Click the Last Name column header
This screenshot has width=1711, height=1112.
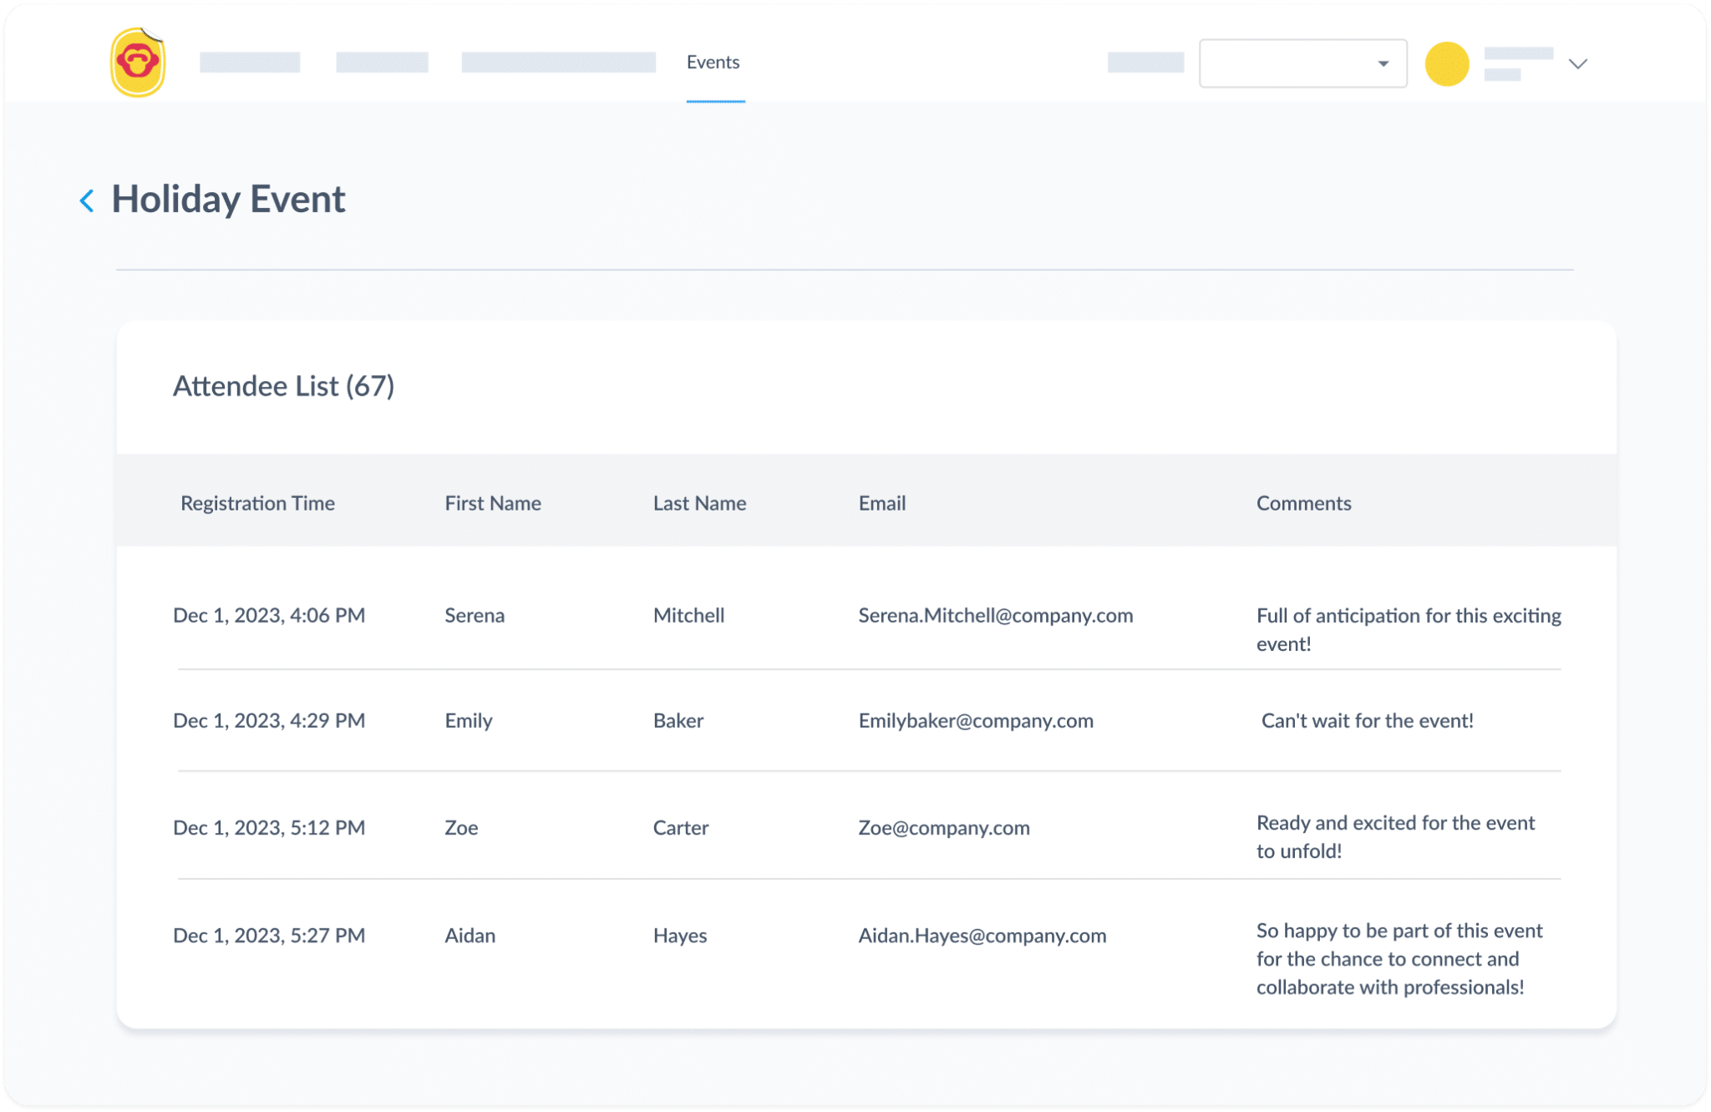point(699,503)
